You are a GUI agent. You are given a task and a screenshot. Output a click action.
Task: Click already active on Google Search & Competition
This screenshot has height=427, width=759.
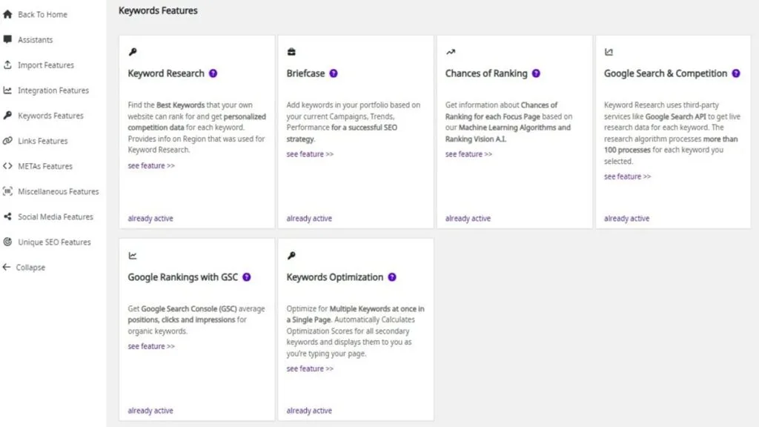pyautogui.click(x=627, y=219)
